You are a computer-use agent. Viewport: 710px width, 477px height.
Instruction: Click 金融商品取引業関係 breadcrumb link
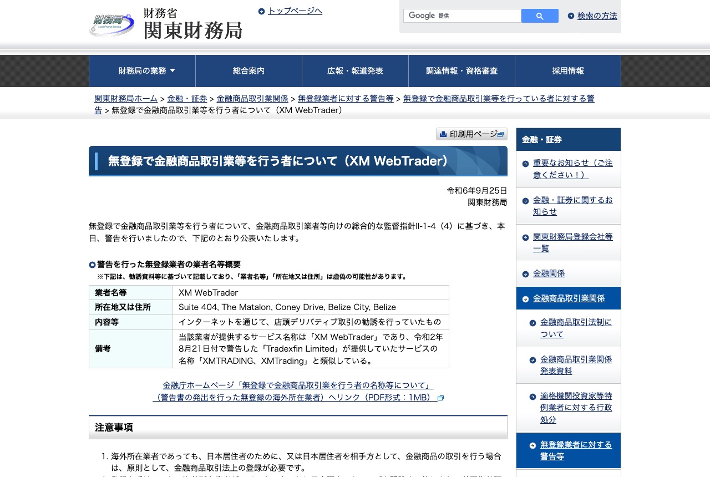coord(252,98)
